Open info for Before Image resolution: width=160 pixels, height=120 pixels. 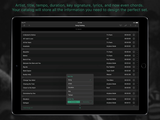[134, 56]
